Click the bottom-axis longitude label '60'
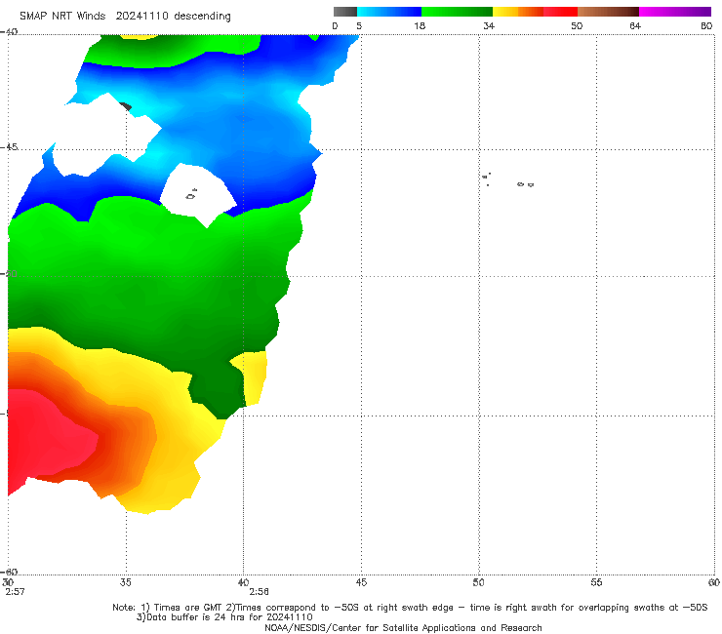The height and width of the screenshot is (634, 722). tap(714, 582)
